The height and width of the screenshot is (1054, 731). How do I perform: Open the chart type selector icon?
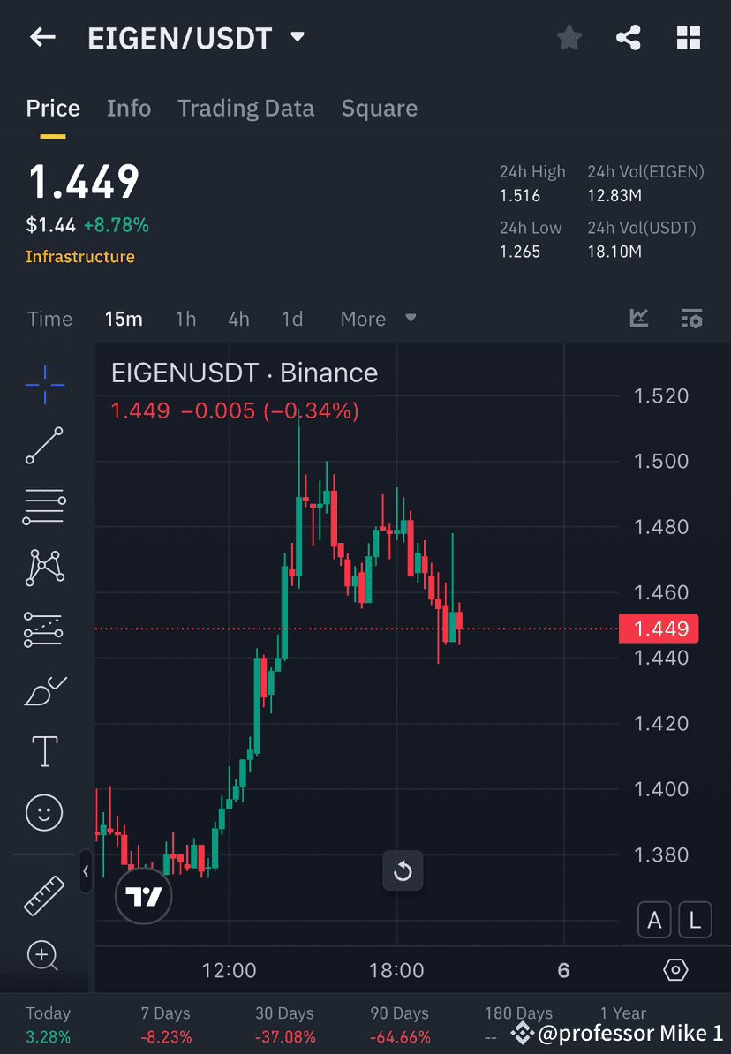[x=637, y=319]
